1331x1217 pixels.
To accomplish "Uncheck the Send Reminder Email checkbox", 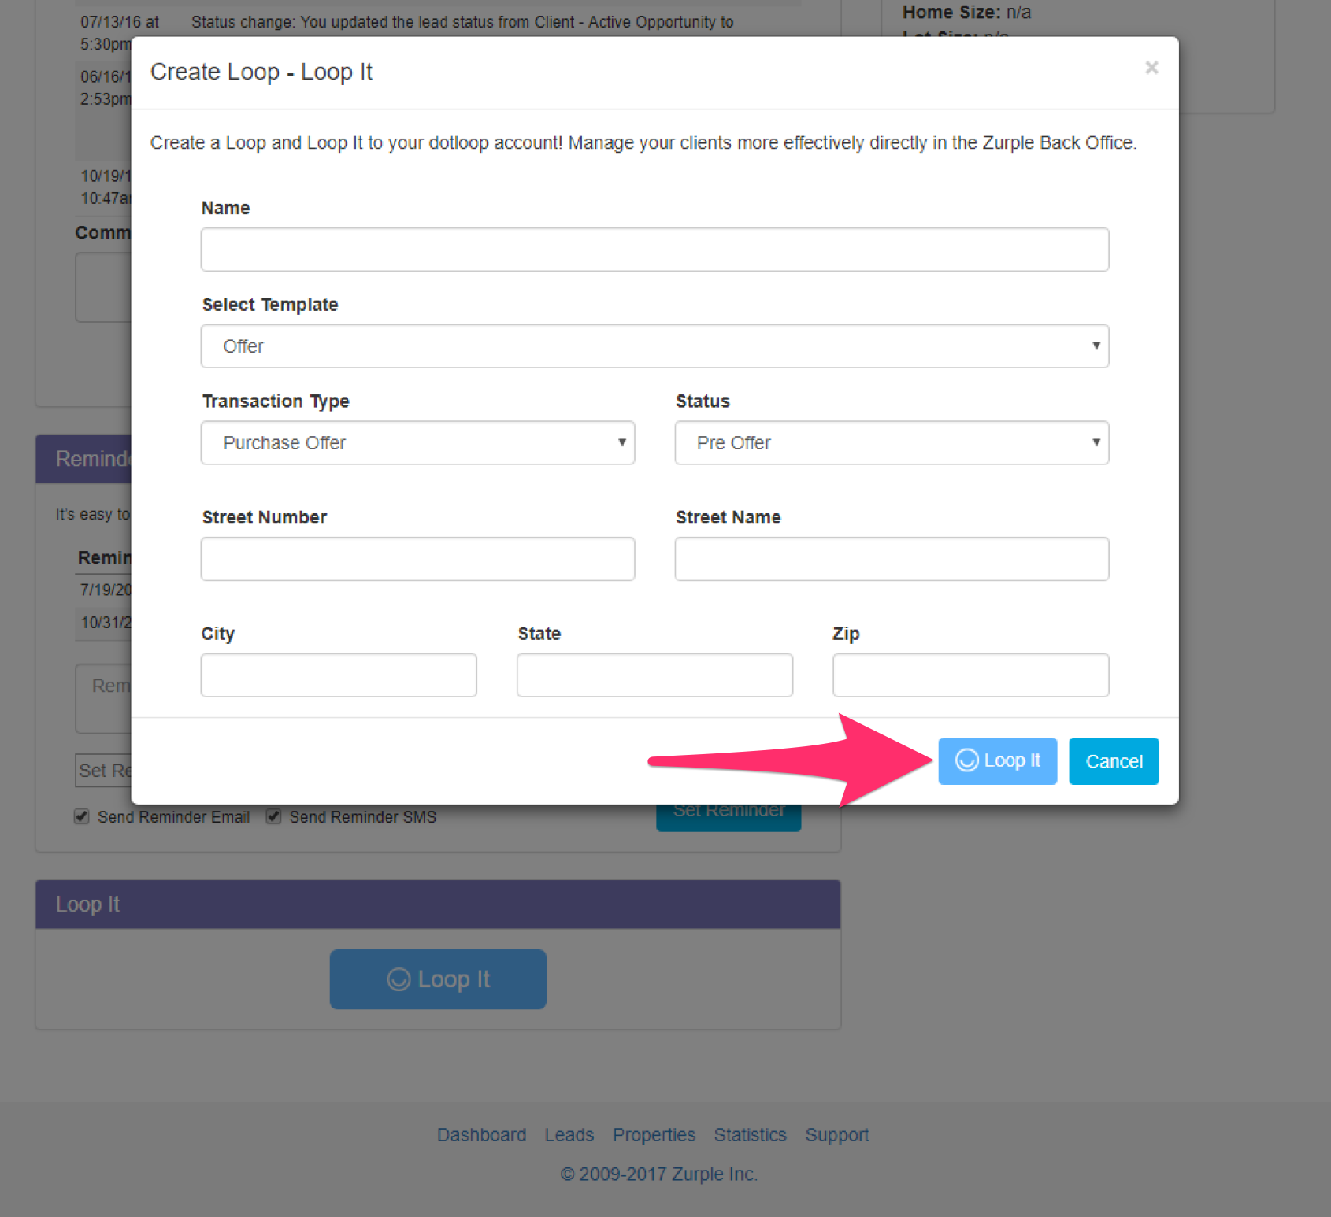I will [x=82, y=816].
